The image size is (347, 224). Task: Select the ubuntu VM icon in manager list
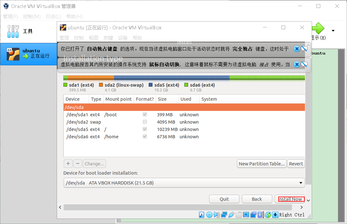coord(13,54)
